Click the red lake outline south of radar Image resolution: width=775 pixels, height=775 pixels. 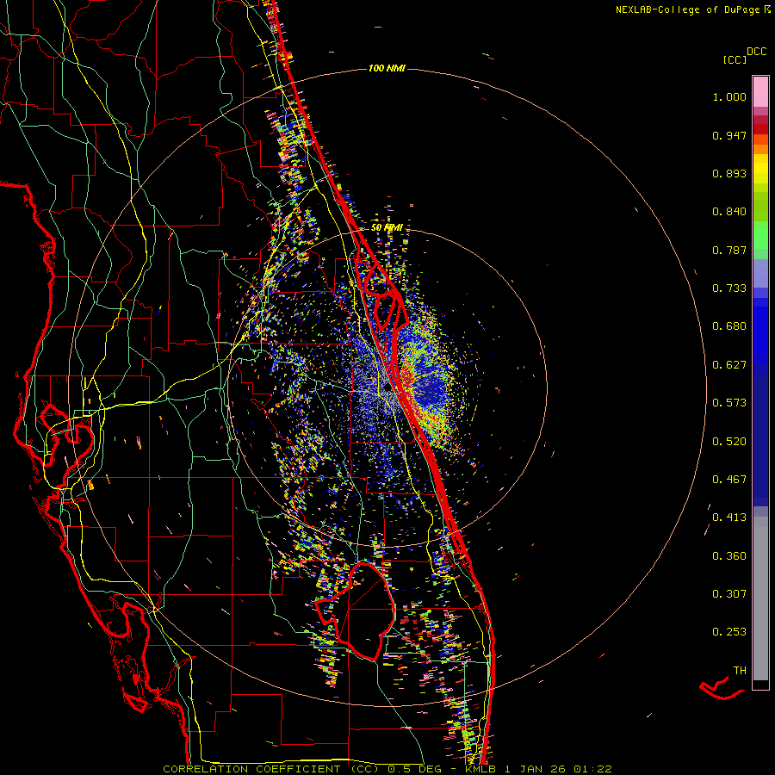[356, 611]
